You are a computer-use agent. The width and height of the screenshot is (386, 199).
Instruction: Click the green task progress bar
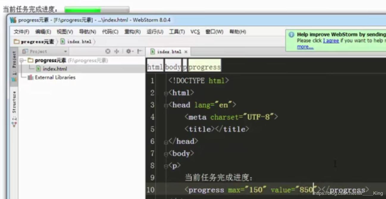(x=83, y=10)
